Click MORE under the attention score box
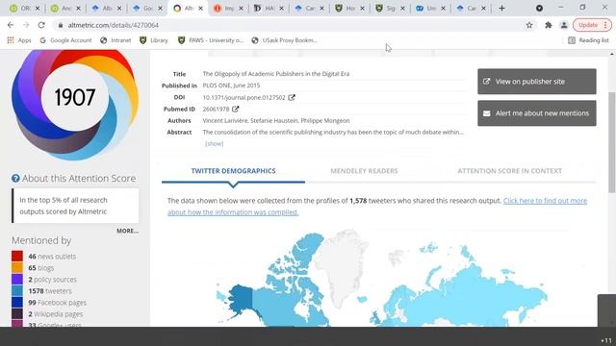The width and height of the screenshot is (616, 346). point(127,231)
